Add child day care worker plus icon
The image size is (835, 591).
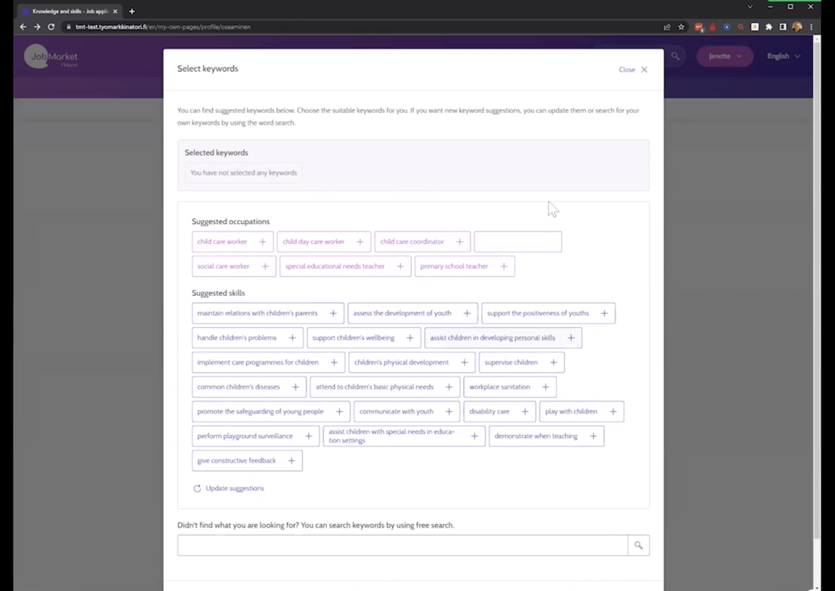coord(360,242)
